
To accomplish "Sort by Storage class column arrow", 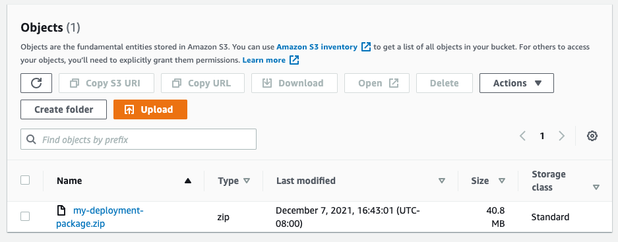I will tap(596, 188).
